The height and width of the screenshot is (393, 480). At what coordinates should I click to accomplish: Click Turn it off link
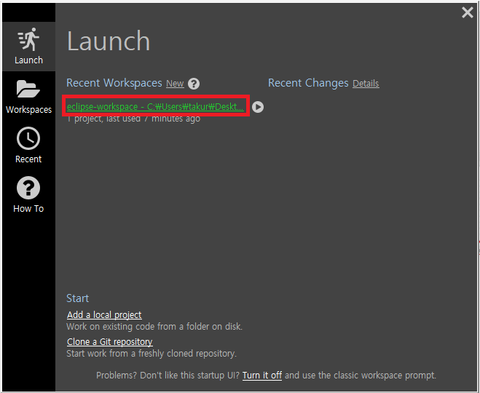coord(262,376)
